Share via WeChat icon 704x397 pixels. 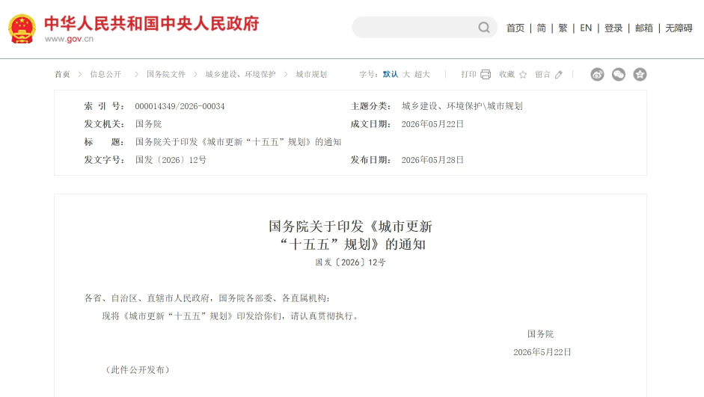(x=619, y=75)
